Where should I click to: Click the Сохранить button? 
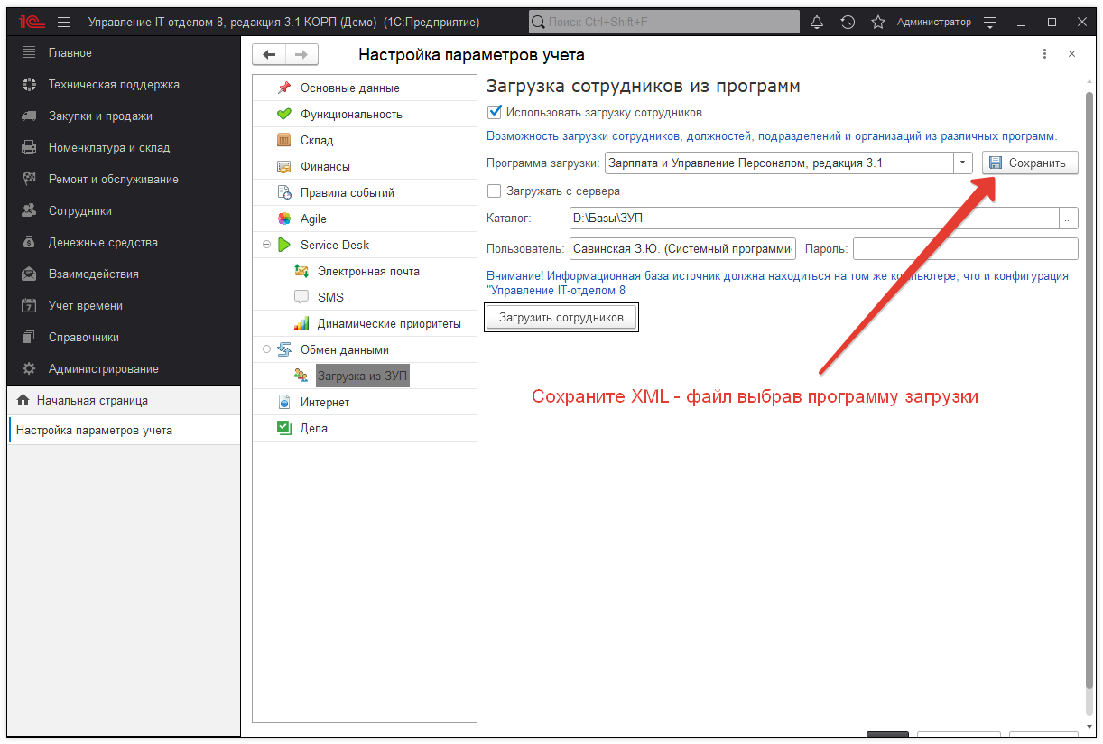[x=1030, y=163]
